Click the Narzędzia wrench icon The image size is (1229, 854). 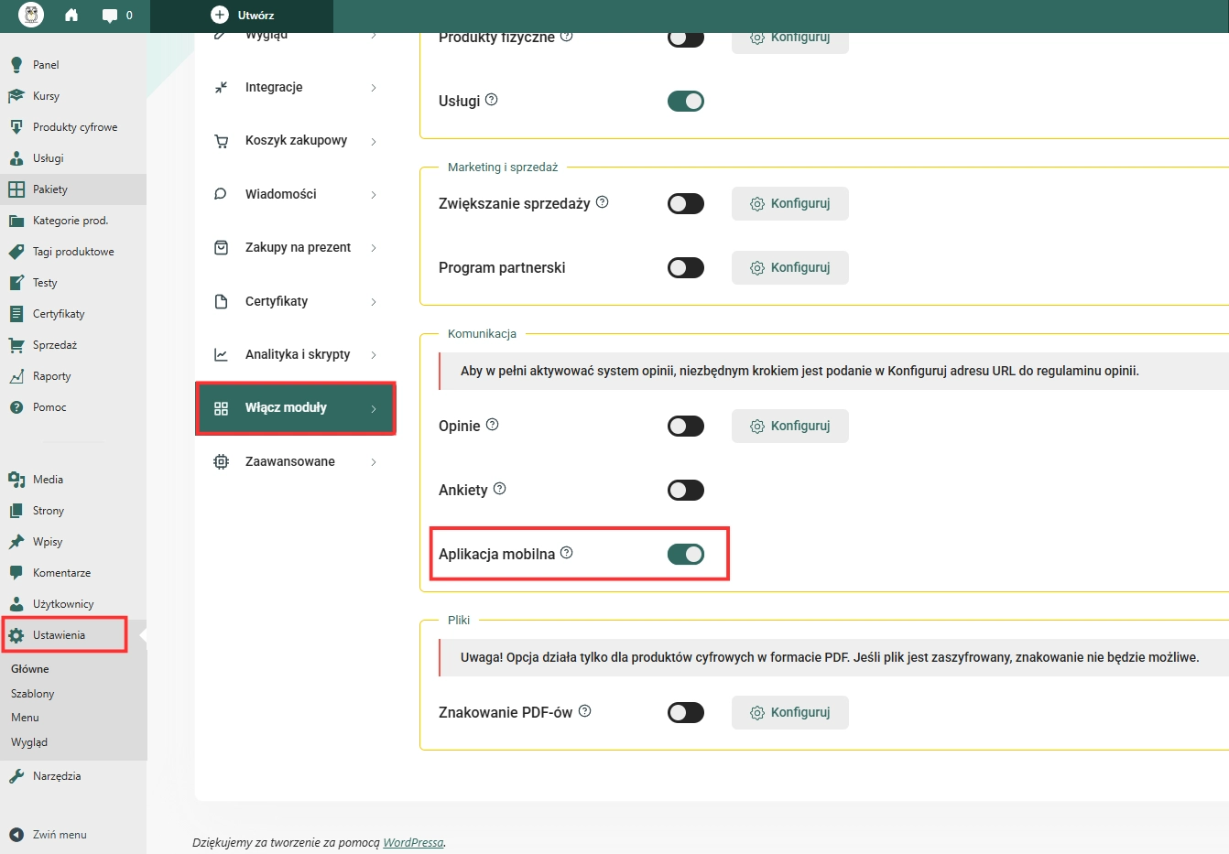coord(16,776)
